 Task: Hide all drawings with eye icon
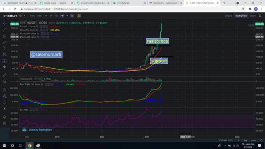(5, 108)
